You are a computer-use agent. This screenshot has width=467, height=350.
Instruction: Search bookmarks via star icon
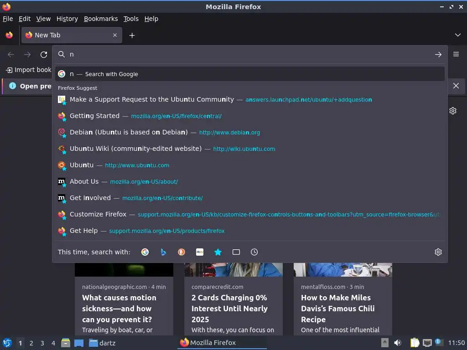coord(218,252)
